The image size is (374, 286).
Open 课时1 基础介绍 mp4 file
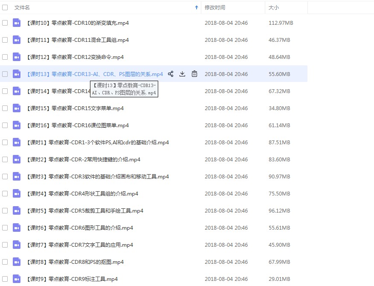[x=98, y=142]
